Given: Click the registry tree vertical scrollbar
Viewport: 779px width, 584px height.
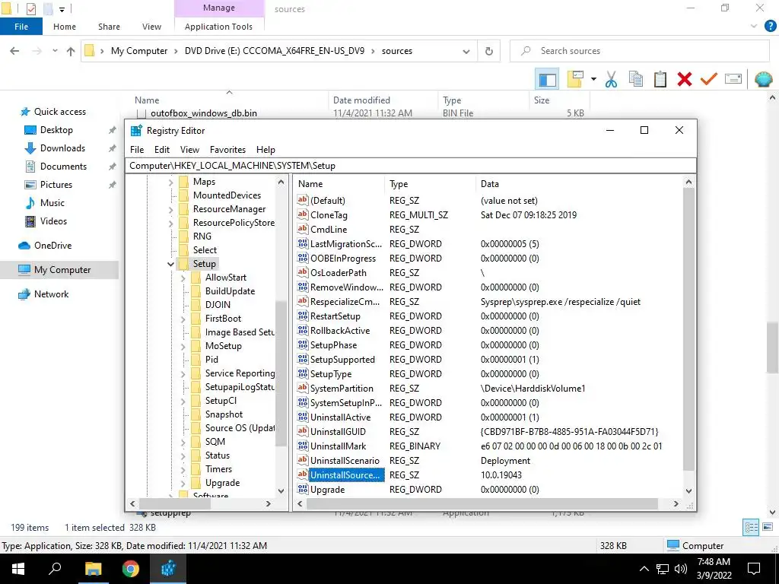Looking at the screenshot, I should click(281, 373).
